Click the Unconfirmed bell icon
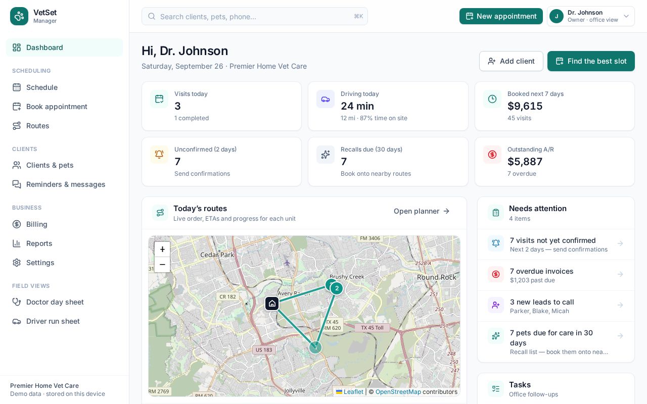Screen dimensions: 647x404 [159, 155]
